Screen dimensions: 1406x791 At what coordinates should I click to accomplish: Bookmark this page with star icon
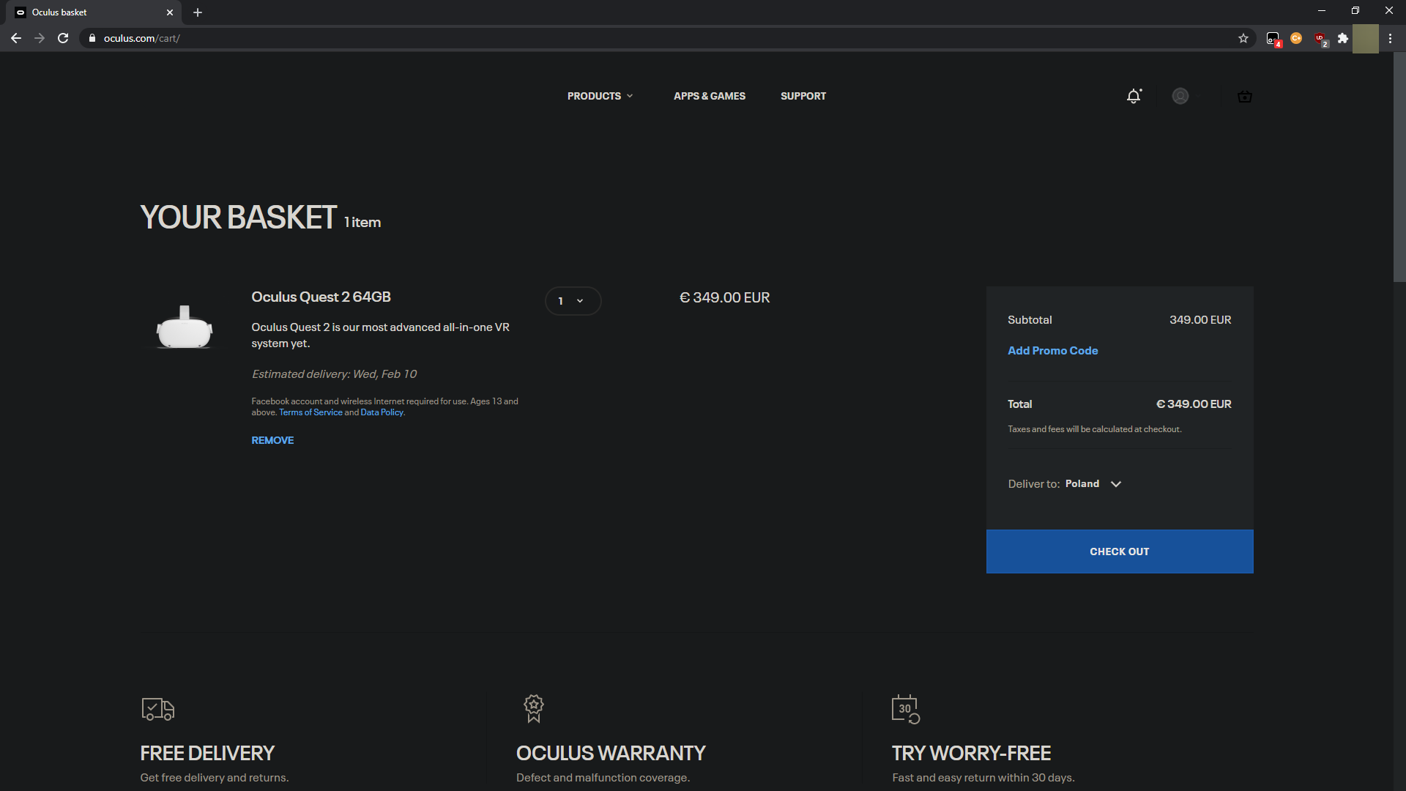coord(1243,38)
